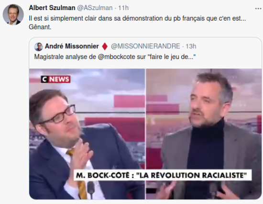Viewport: 263px width, 204px height.
Task: Open the 11h tweet timestamp
Action: pyautogui.click(x=123, y=8)
